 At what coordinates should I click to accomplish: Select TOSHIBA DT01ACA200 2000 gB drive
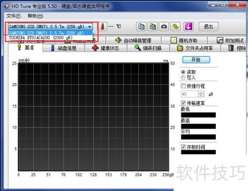click(x=51, y=38)
